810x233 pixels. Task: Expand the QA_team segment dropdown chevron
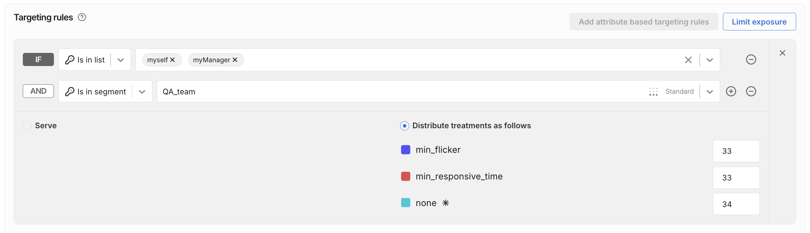click(x=710, y=92)
